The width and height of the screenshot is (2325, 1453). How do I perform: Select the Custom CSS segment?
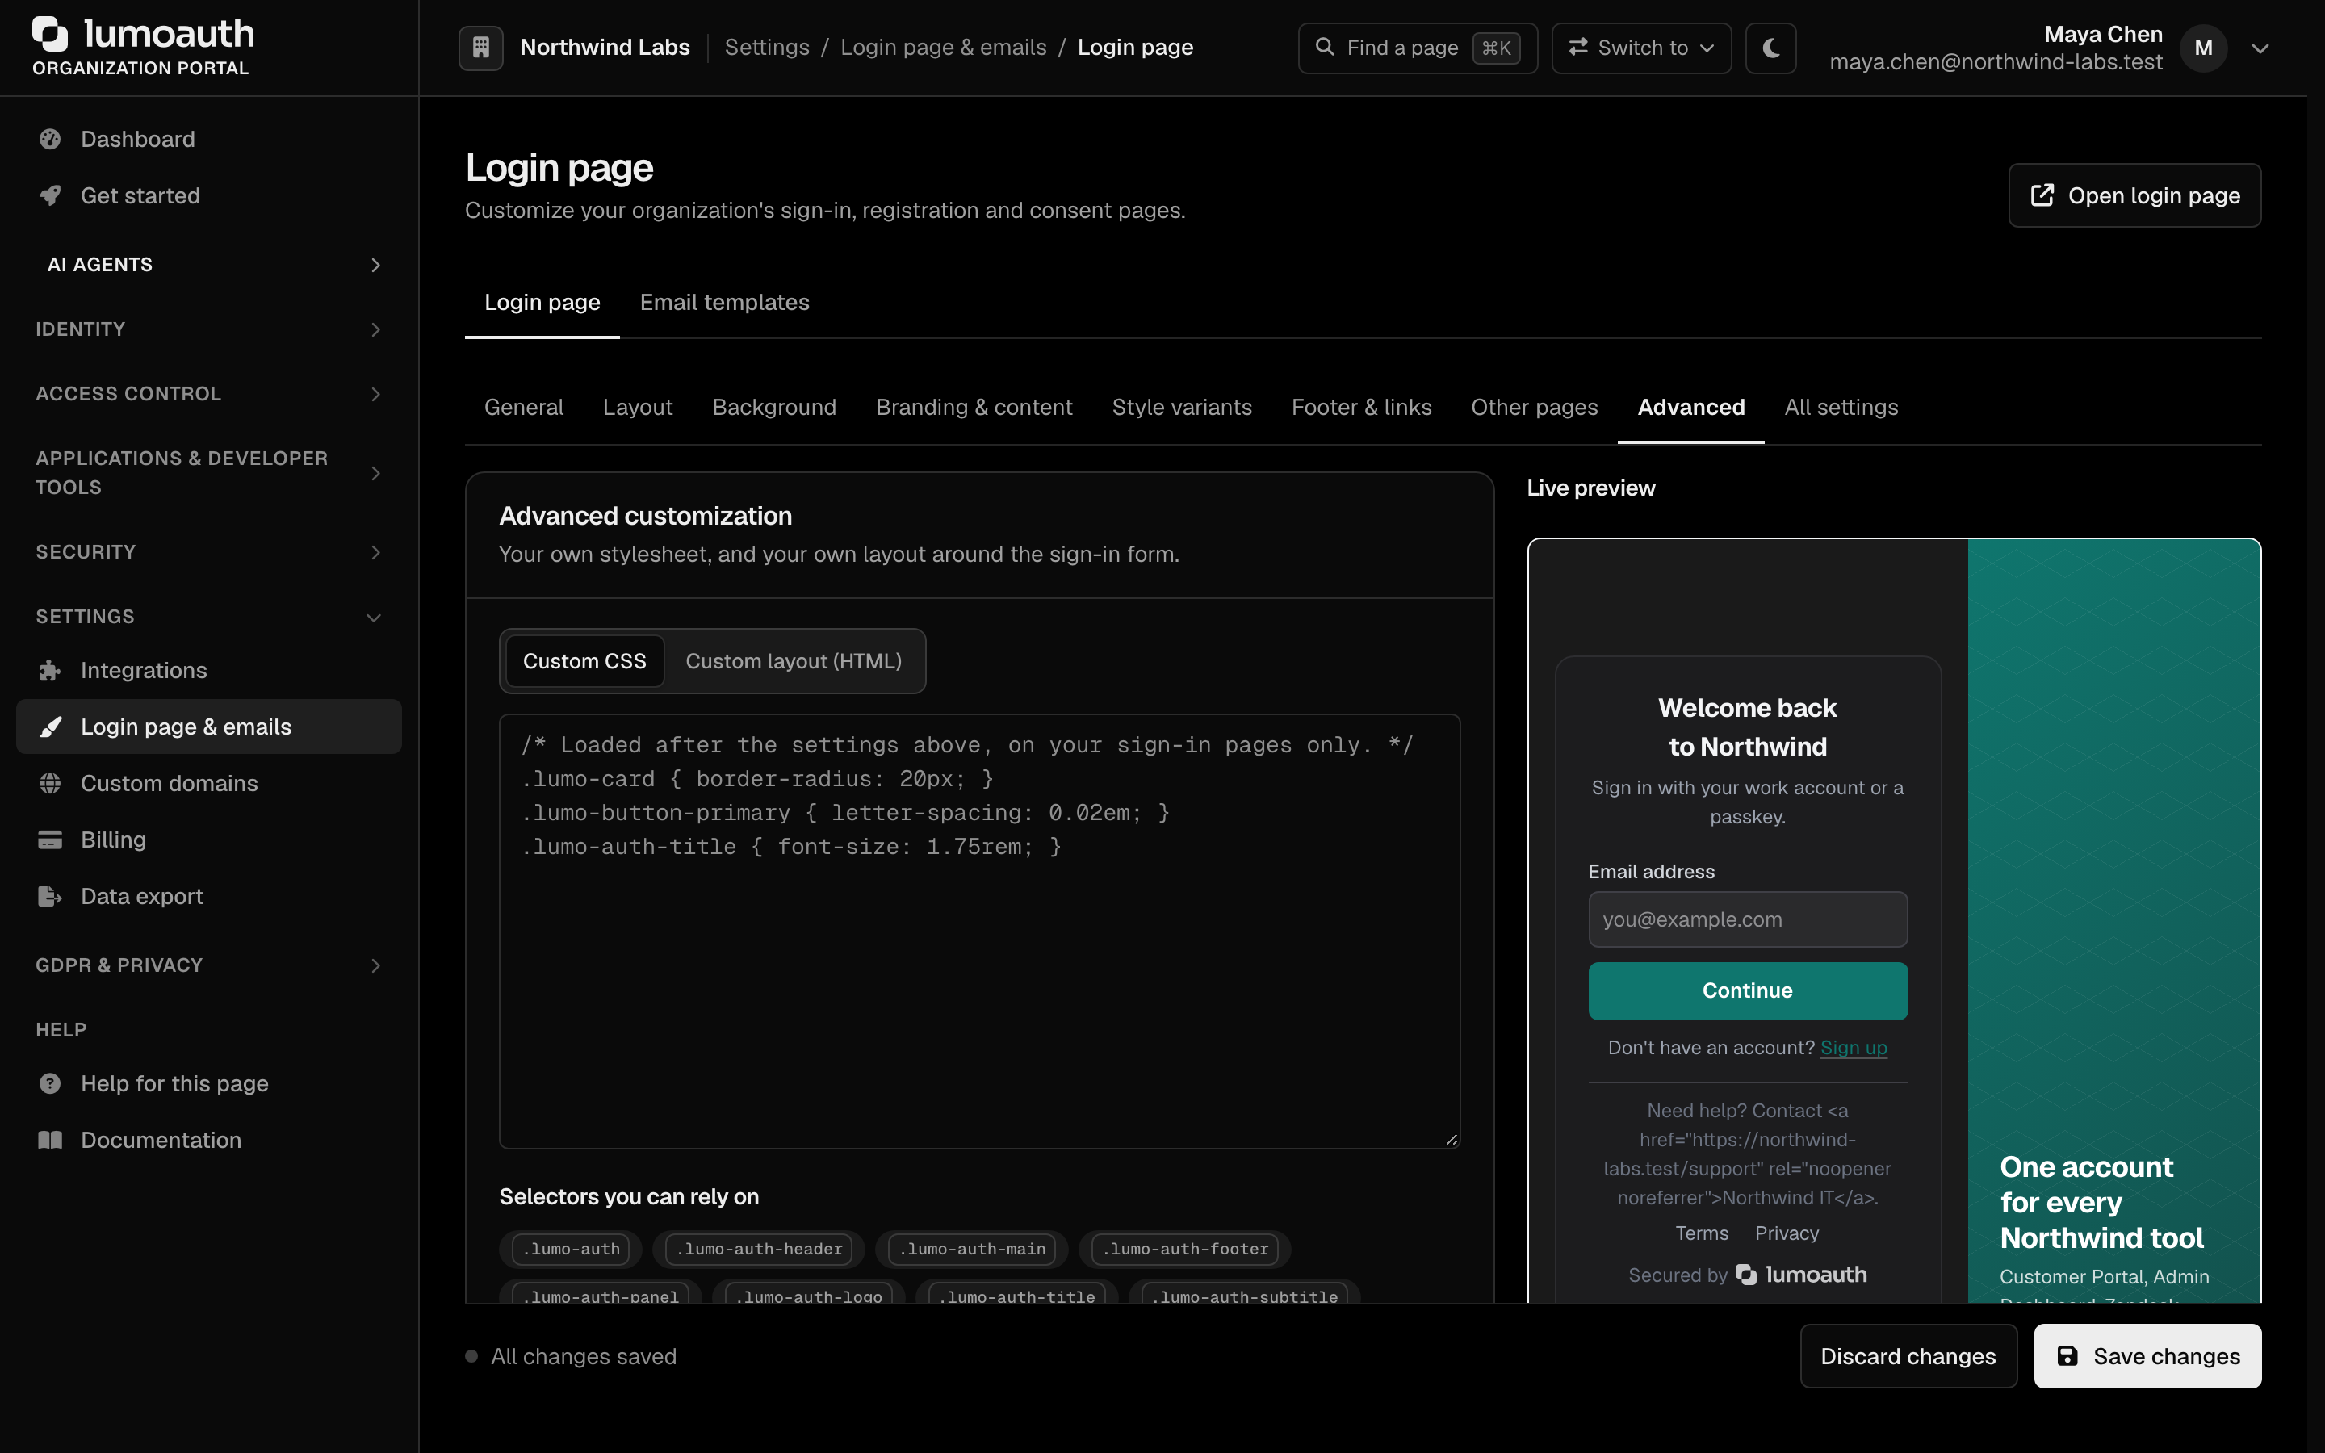point(584,661)
